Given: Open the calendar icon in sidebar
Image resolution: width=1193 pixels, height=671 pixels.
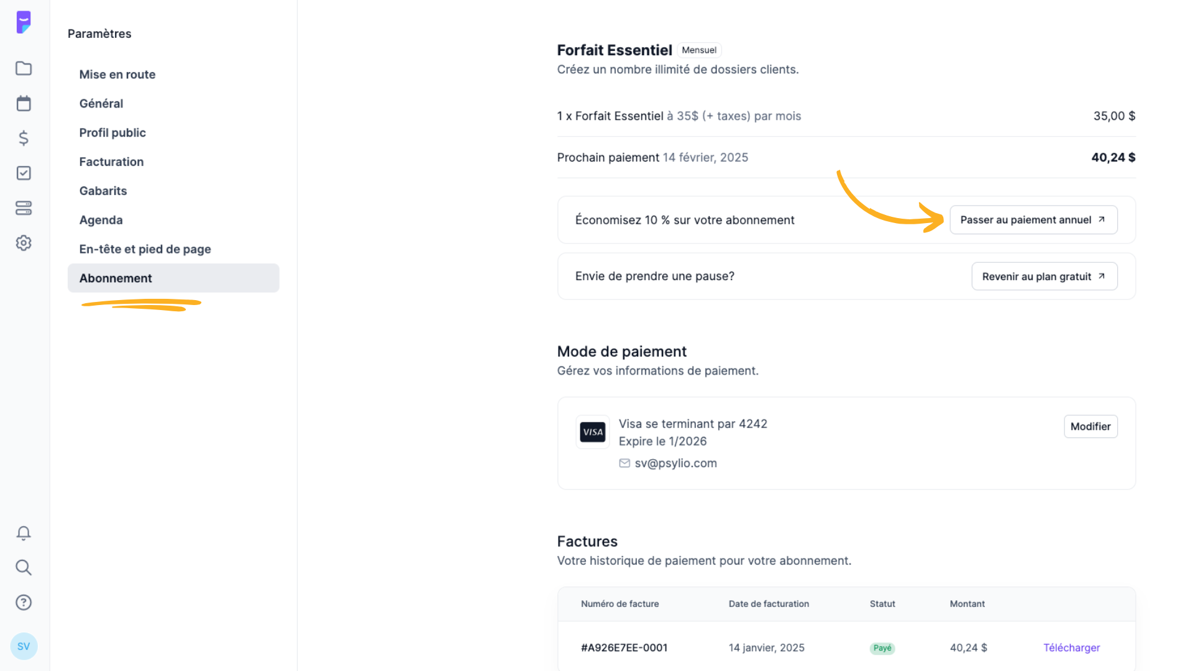Looking at the screenshot, I should click(24, 103).
